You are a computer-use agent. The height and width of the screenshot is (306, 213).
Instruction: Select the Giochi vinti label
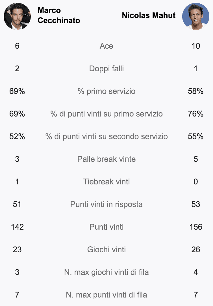[106, 250]
